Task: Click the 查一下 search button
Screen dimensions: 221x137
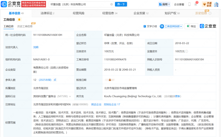Action: tap(121, 4)
